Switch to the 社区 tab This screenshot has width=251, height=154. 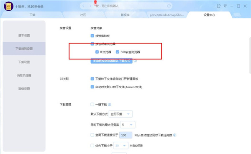pyautogui.click(x=83, y=15)
